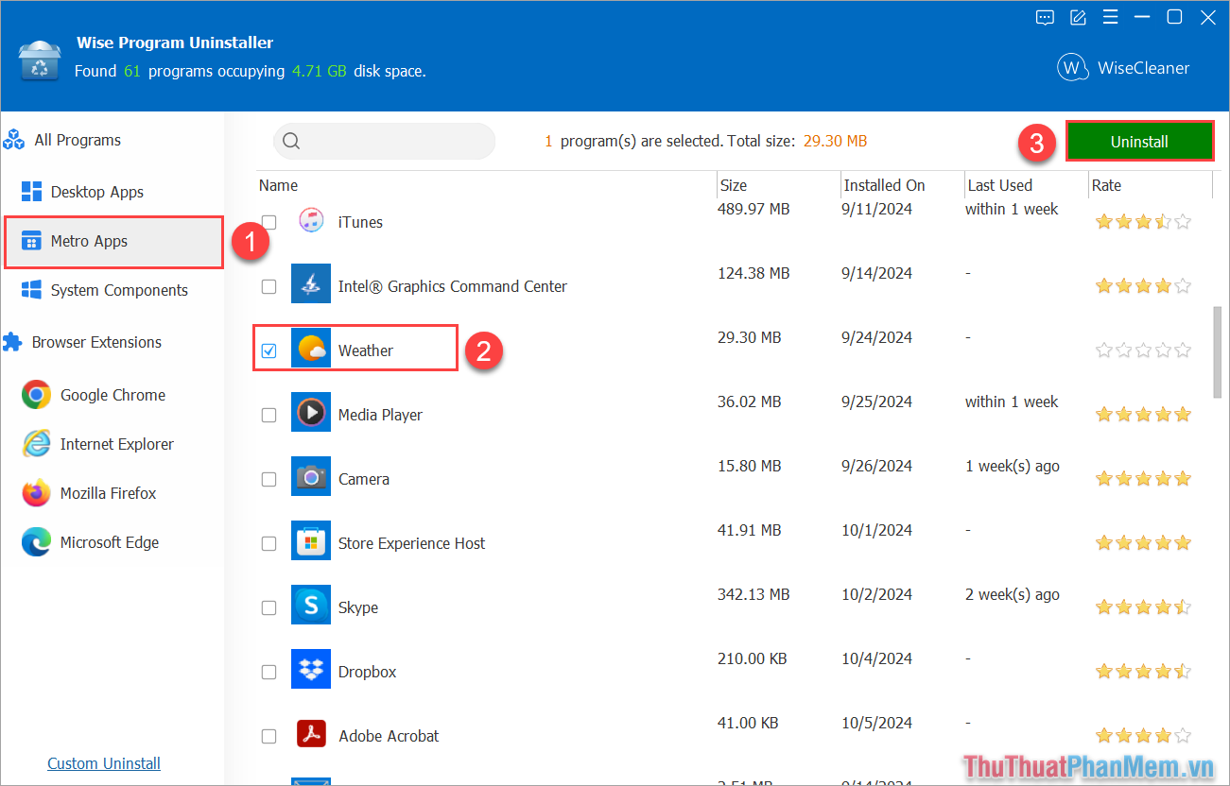
Task: Click the WiseCleaner logo icon
Action: coord(1072,67)
